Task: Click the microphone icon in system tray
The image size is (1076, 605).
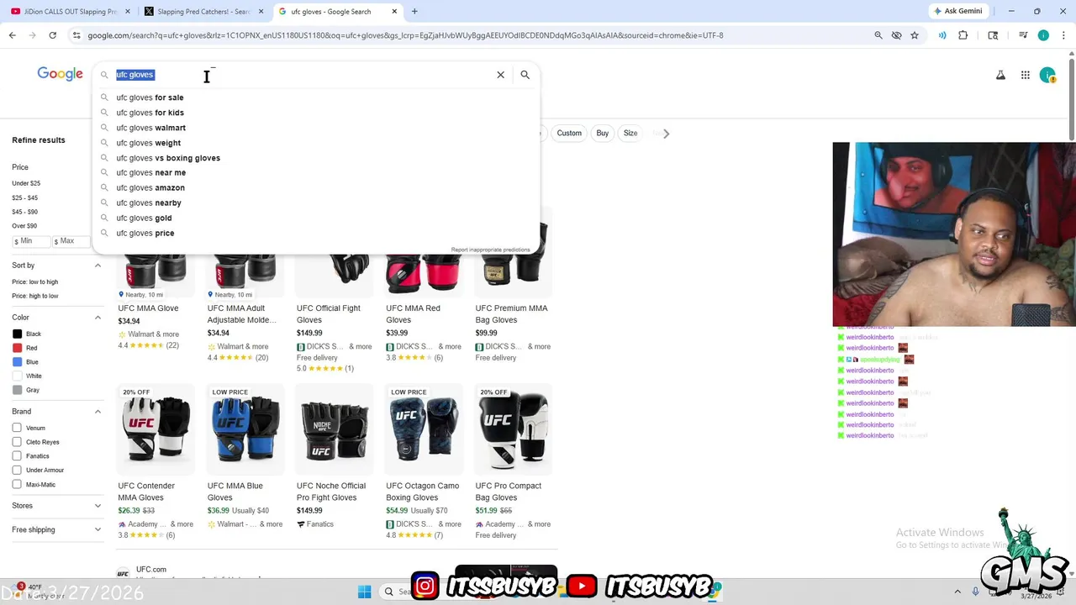Action: pyautogui.click(x=975, y=592)
